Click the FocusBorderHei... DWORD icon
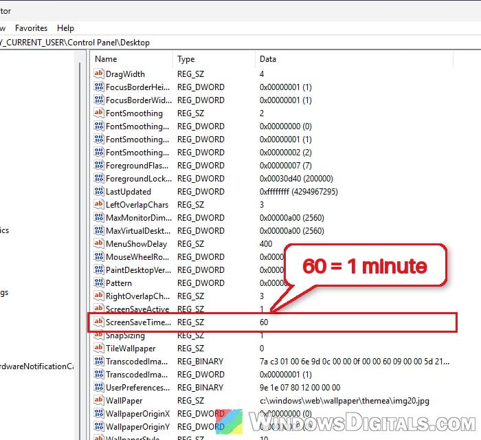 click(x=98, y=87)
